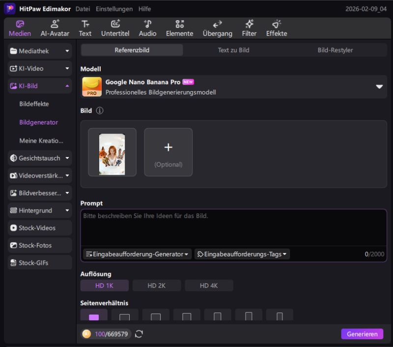Open the Audio toolbar section
The height and width of the screenshot is (347, 393).
(x=147, y=28)
